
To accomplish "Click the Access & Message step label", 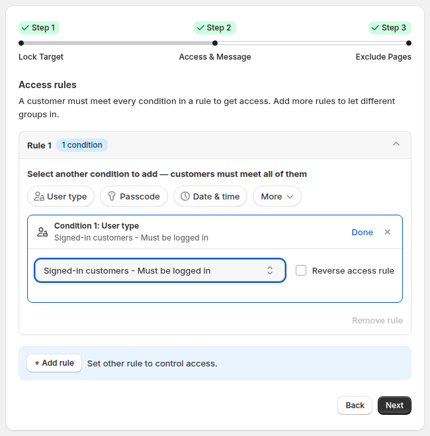I will (x=215, y=57).
